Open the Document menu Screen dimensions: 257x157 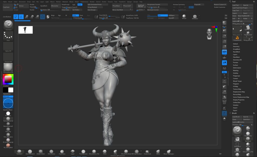tap(22, 2)
